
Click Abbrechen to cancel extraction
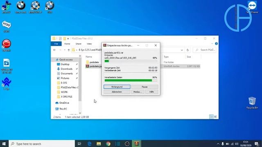click(117, 92)
